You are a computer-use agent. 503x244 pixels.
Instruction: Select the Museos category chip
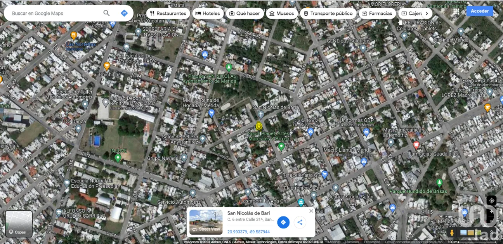point(282,13)
